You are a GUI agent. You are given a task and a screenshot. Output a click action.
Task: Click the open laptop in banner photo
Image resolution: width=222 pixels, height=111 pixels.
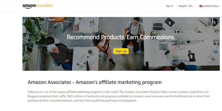pos(158,26)
